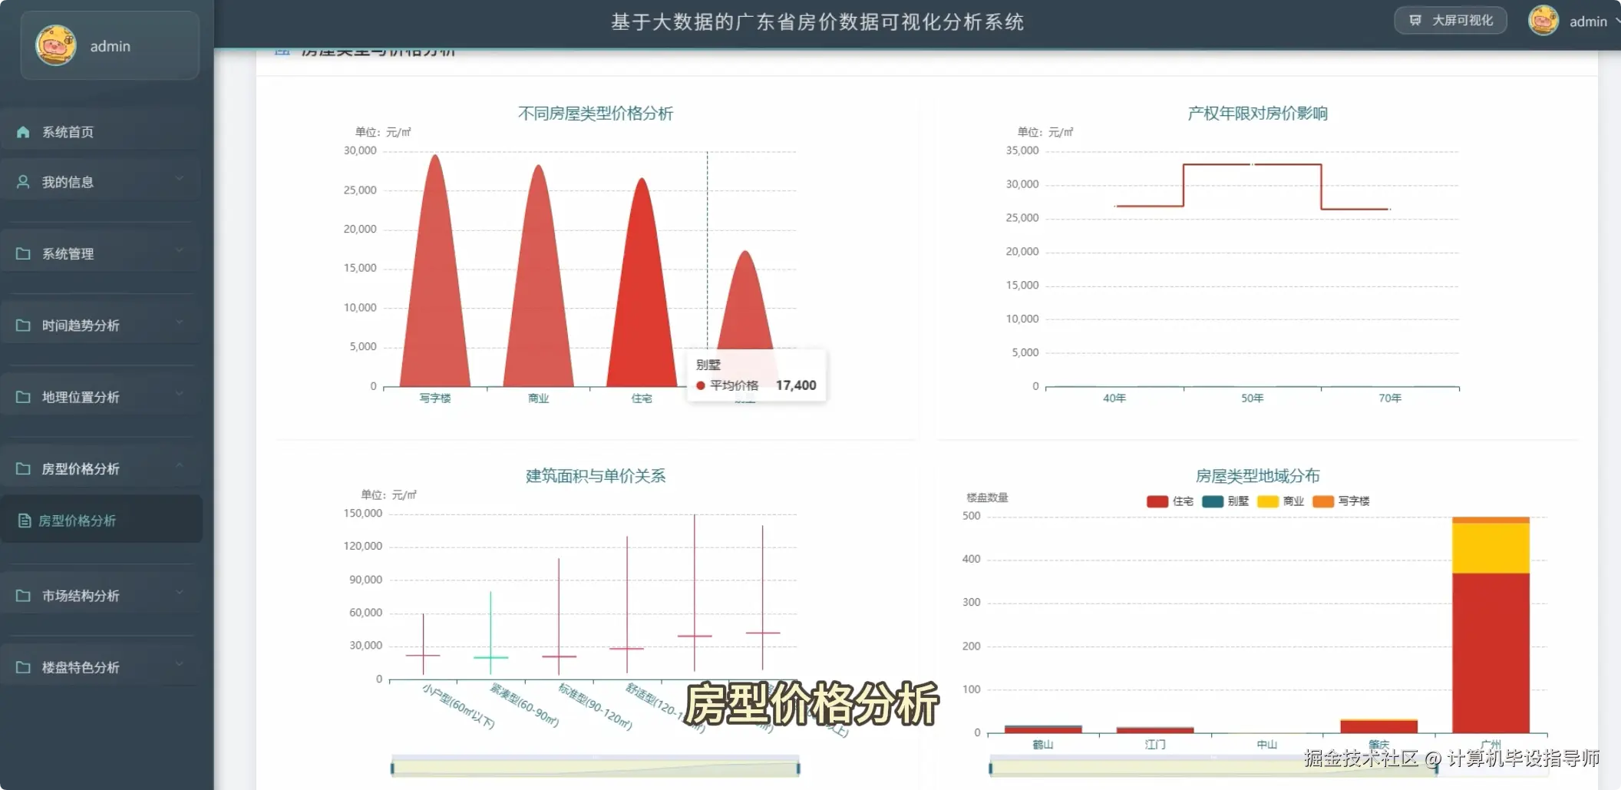The height and width of the screenshot is (790, 1621).
Task: Click the 房屋类型地域分布 chart zoom slider
Action: pyautogui.click(x=1213, y=767)
